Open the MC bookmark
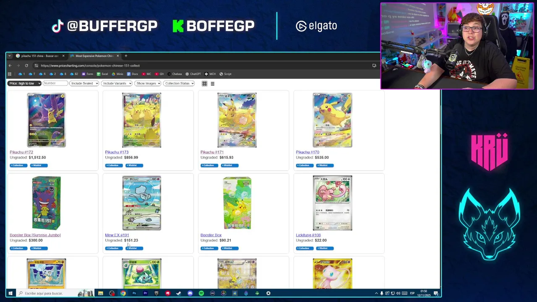 (147, 74)
